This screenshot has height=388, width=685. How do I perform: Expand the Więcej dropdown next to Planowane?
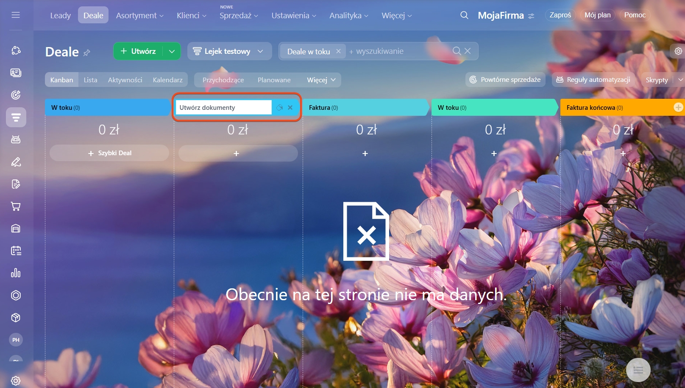click(x=321, y=80)
